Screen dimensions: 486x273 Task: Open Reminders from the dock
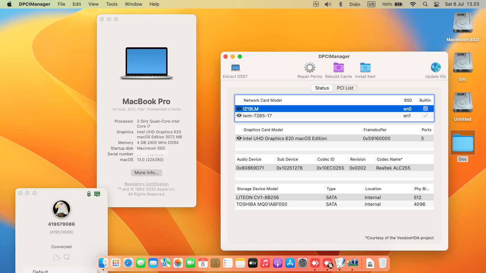(x=228, y=263)
